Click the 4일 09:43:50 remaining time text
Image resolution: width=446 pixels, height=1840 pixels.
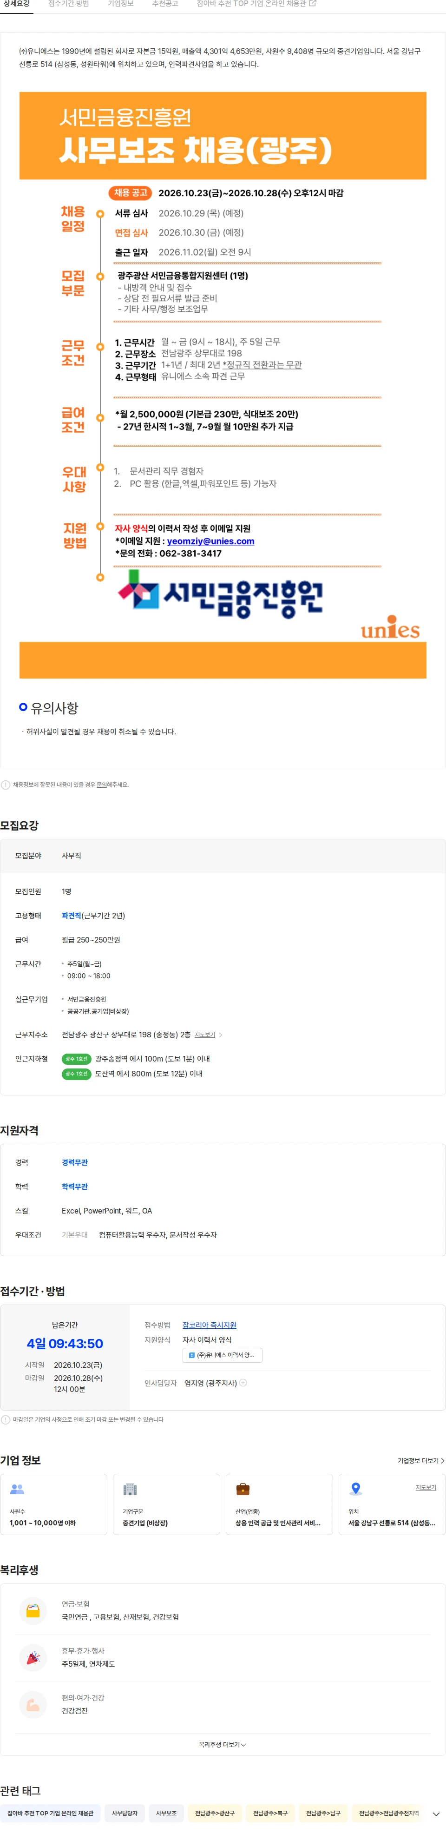(65, 1344)
